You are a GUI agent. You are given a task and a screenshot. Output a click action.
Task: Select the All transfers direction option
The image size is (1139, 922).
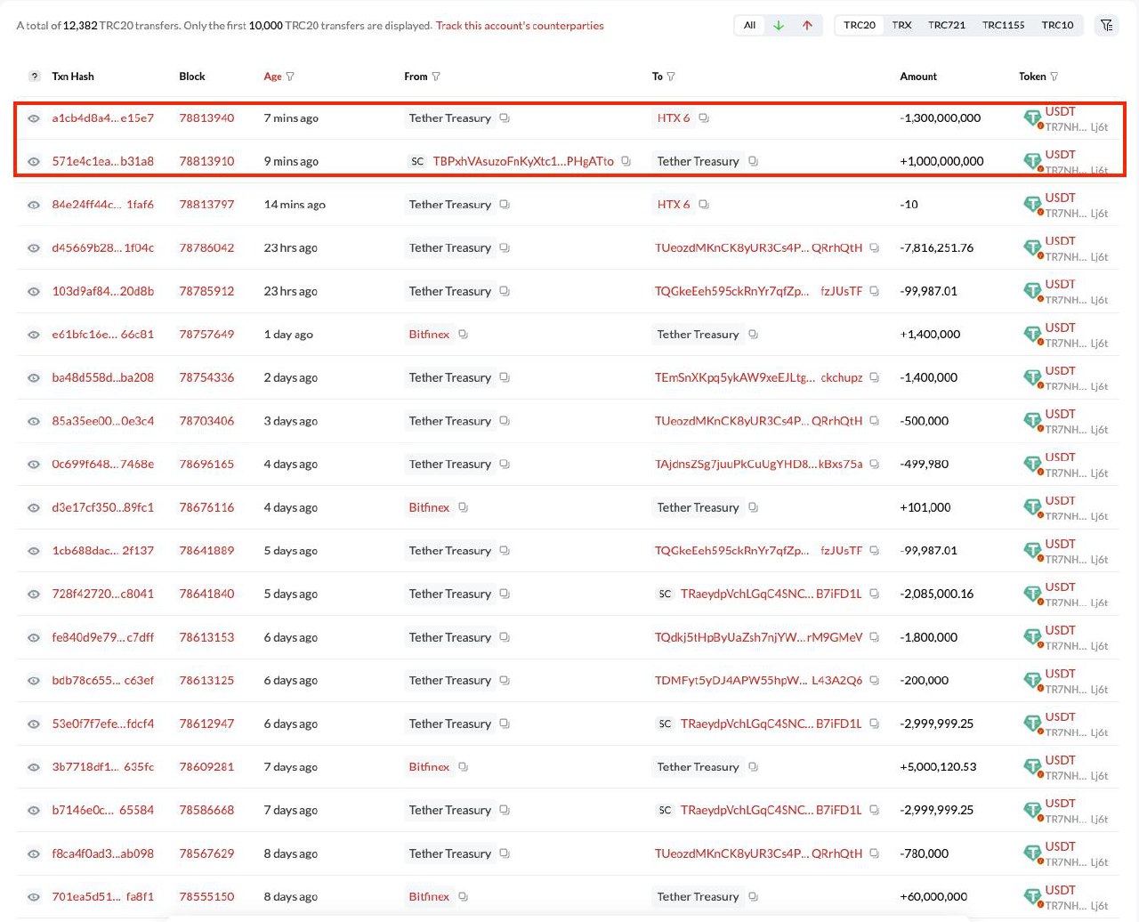[749, 25]
